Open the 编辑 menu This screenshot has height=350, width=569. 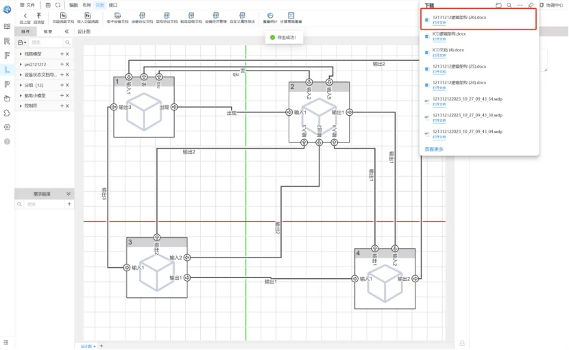(73, 5)
